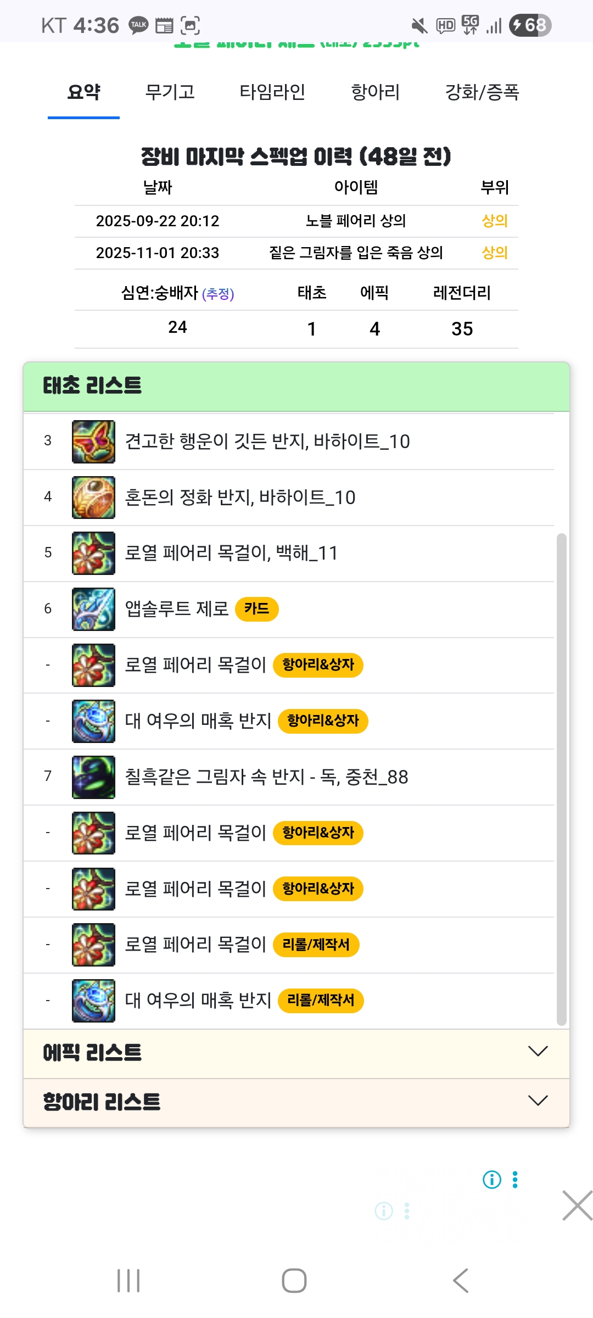
Task: Tap the 로열 페어리 목걸이 icon in row 5
Action: click(x=93, y=553)
